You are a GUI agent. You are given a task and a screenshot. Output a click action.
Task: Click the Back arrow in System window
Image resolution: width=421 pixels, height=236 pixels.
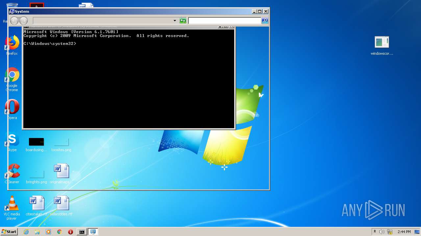14,21
